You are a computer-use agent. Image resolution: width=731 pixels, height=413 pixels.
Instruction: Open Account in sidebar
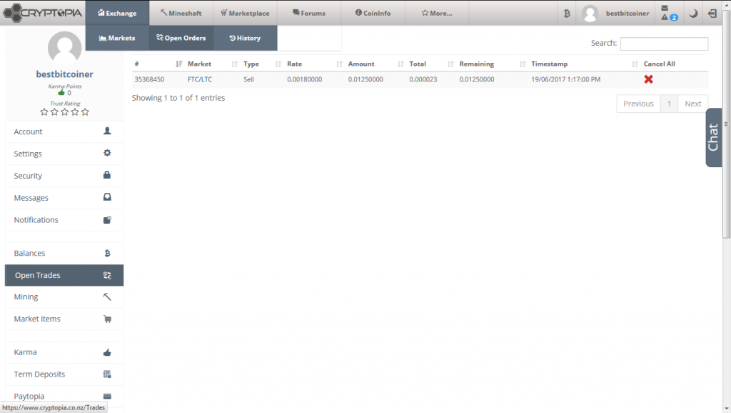64,131
